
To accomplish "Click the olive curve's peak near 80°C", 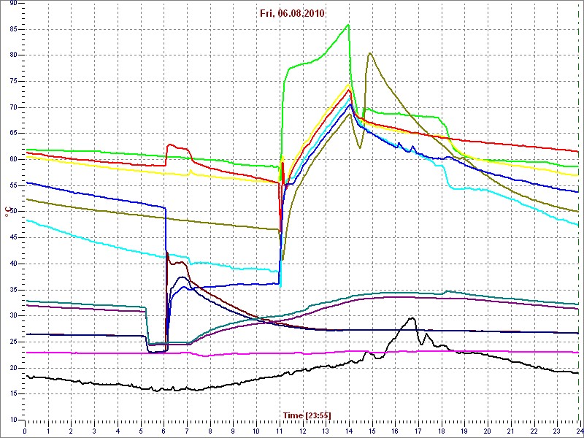I will pos(369,53).
